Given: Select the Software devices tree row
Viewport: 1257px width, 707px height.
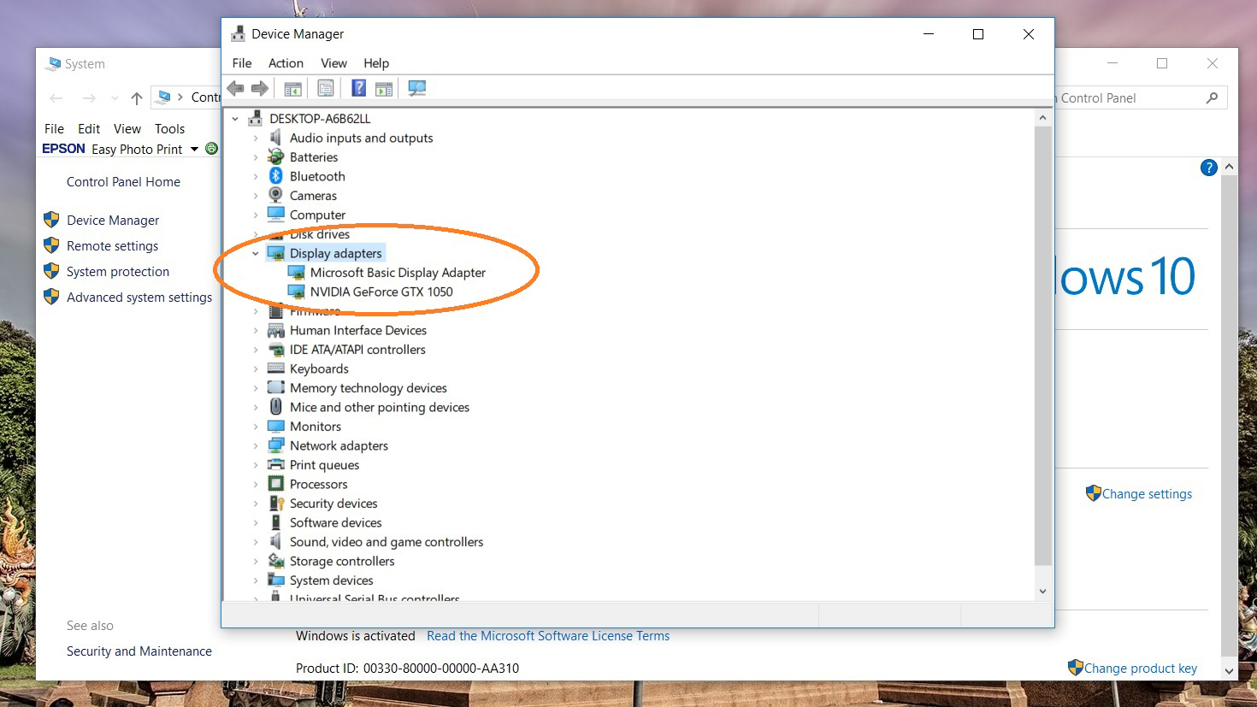Looking at the screenshot, I should click(x=336, y=522).
